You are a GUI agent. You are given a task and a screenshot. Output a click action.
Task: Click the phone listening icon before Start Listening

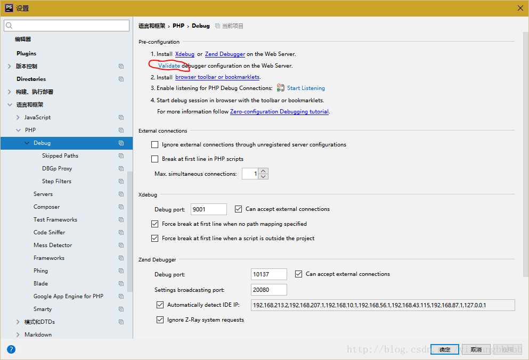(x=280, y=88)
